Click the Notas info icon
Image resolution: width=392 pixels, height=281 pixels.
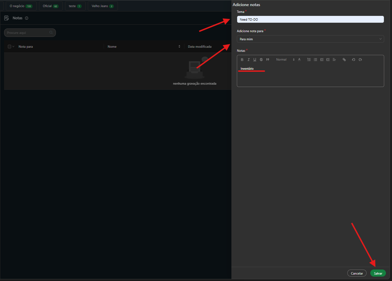point(26,18)
